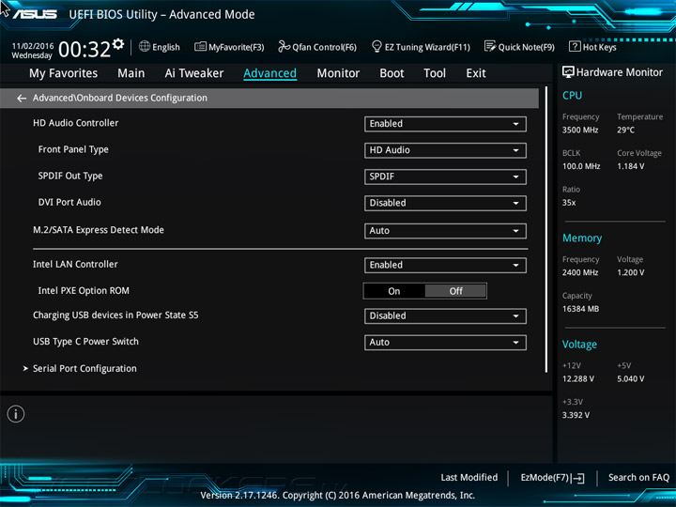Viewport: 676px width, 507px height.
Task: Click the Intel PXE Option ROM label
Action: (x=84, y=290)
